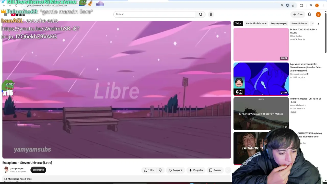Select the Steven Universe chip

pyautogui.click(x=299, y=24)
